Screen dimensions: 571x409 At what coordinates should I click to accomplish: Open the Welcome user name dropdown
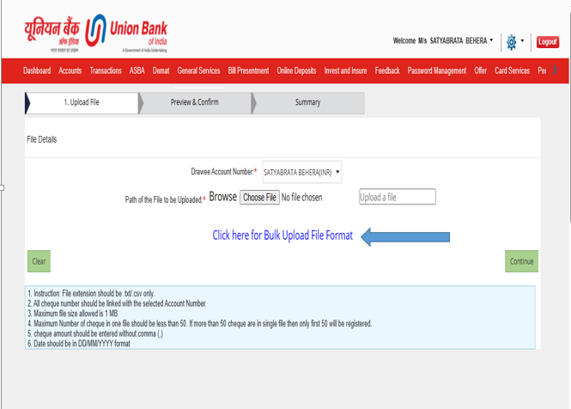[x=443, y=41]
